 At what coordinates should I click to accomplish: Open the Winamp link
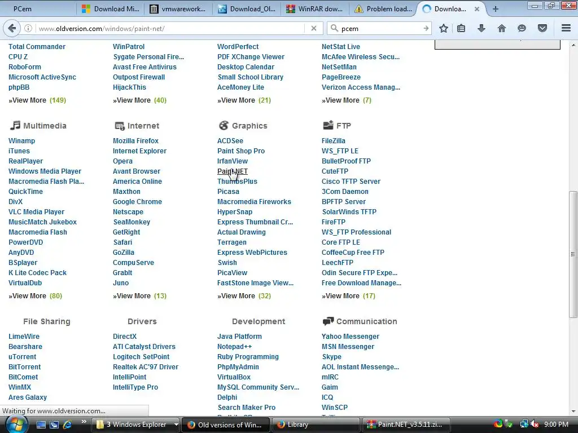pos(22,140)
